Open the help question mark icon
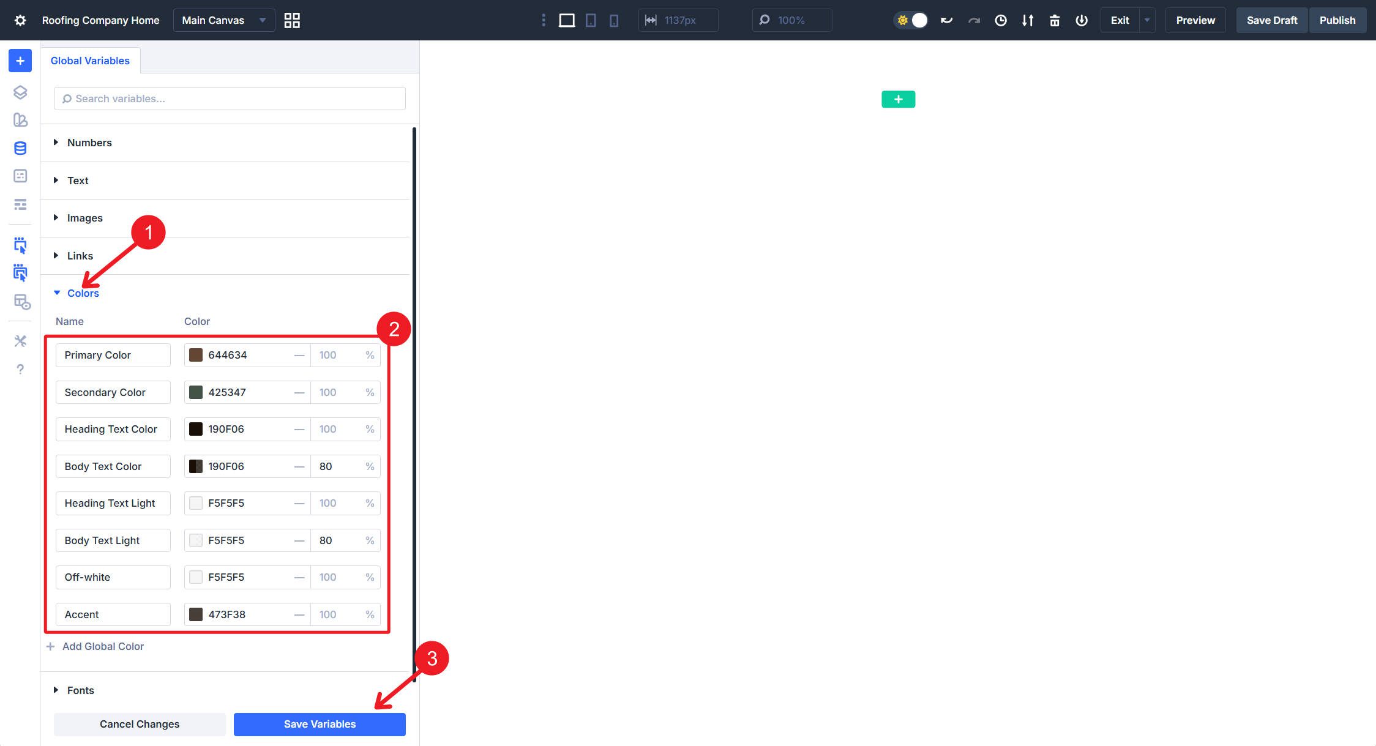This screenshot has width=1376, height=746. [20, 370]
